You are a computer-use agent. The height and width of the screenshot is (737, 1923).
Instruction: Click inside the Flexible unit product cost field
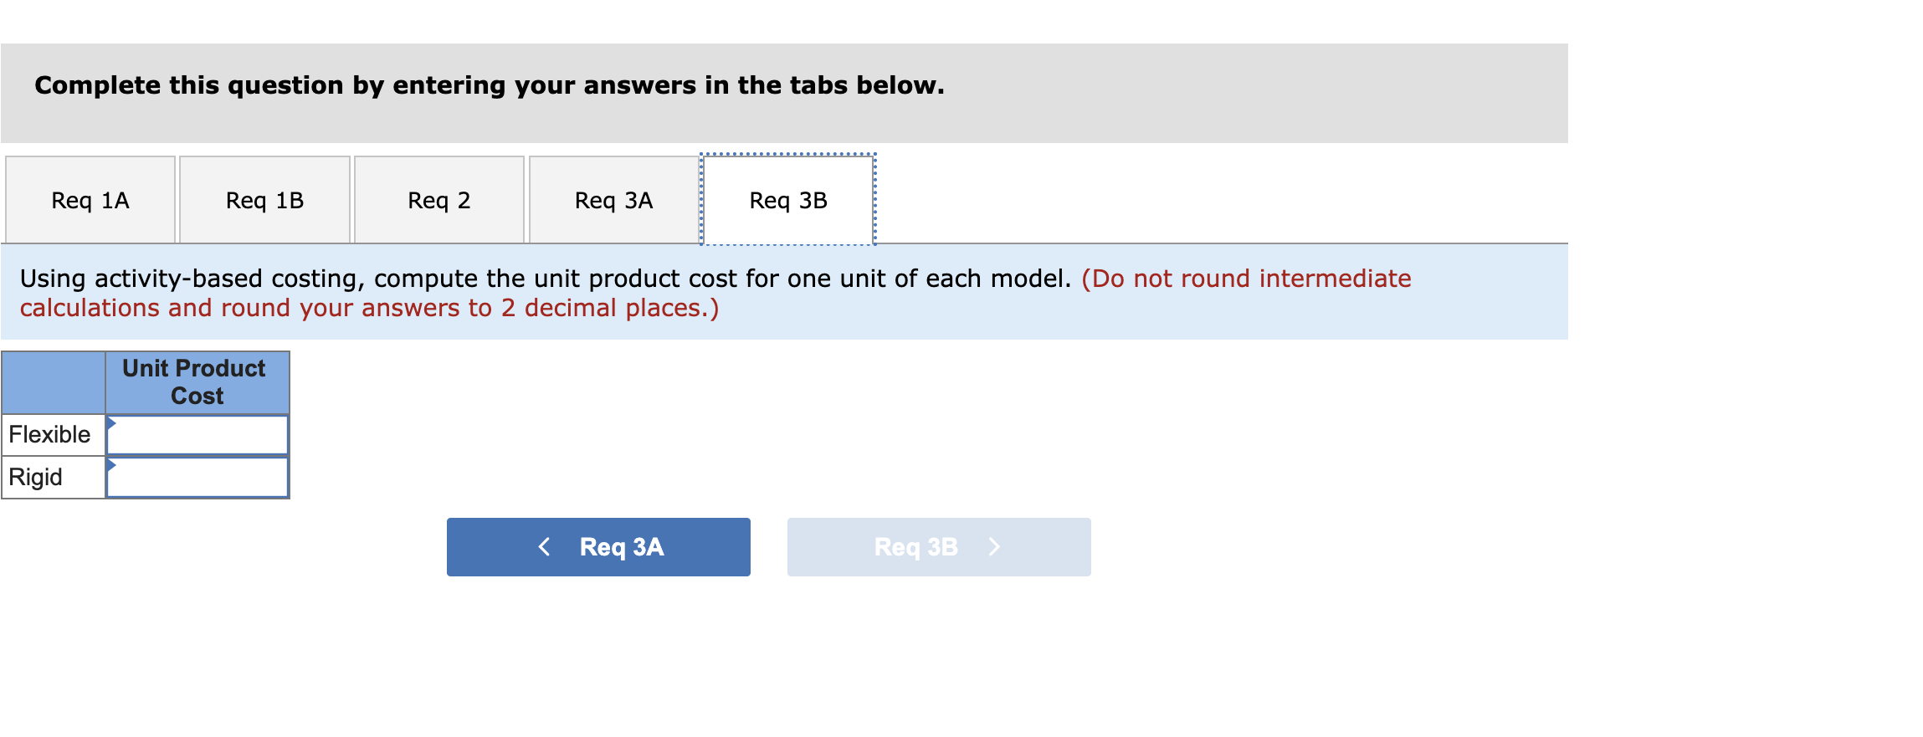click(x=201, y=434)
